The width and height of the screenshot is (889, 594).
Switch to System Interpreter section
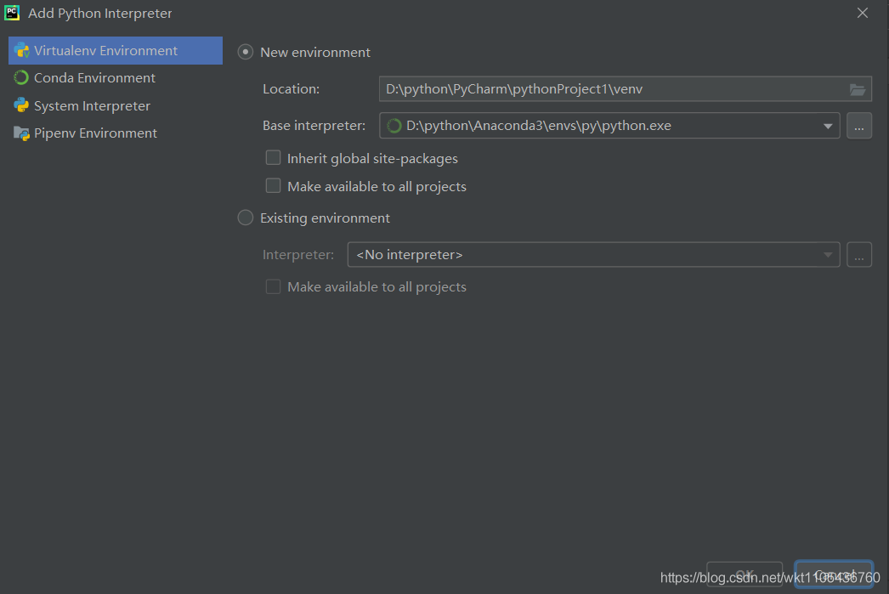click(92, 105)
